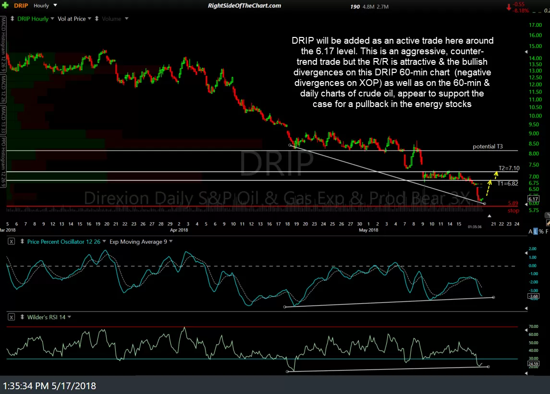
Task: Open the Vol at Price study dropdown
Action: pyautogui.click(x=89, y=19)
